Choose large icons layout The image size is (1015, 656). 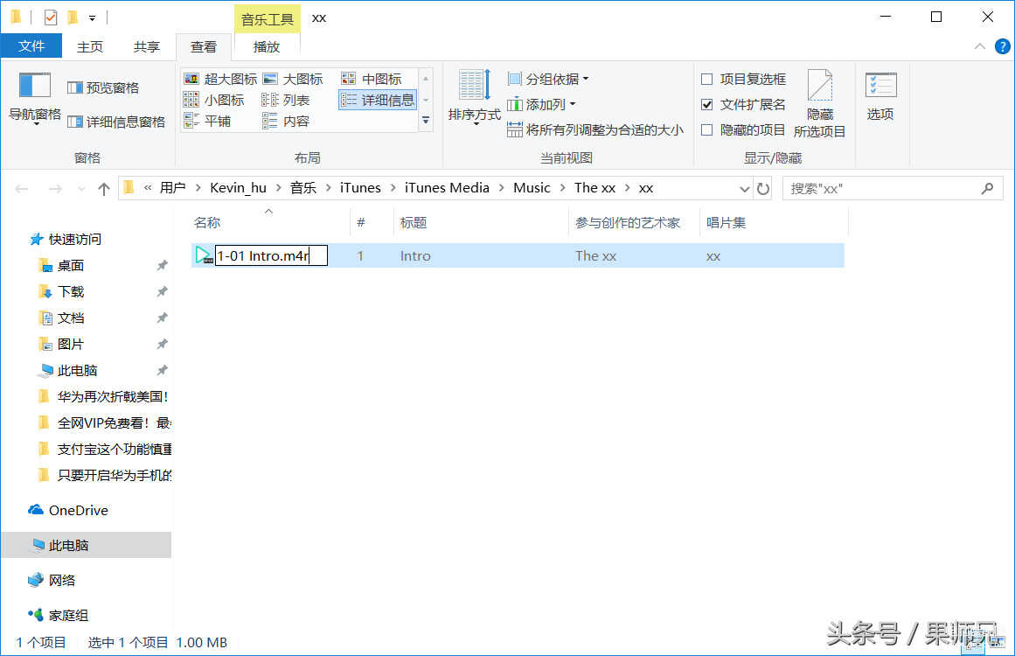coord(293,79)
